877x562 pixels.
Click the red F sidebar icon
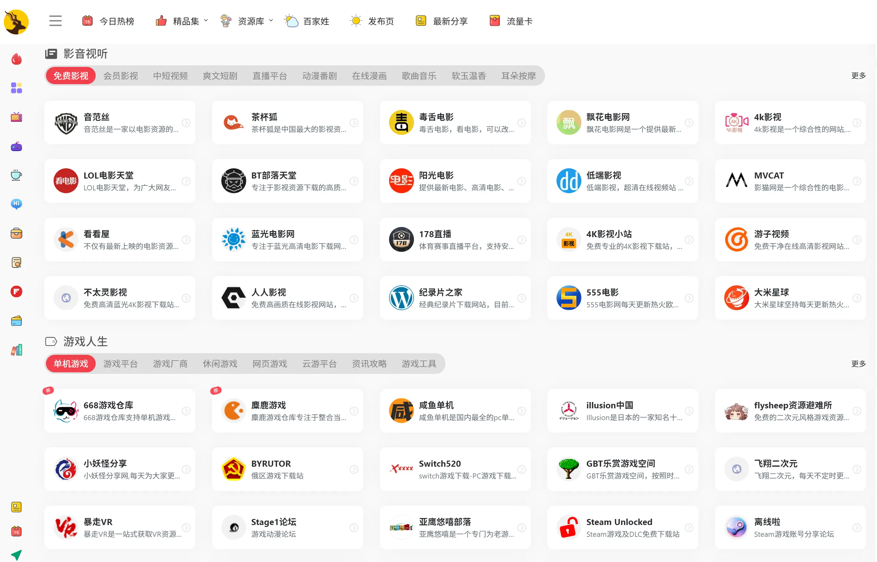[x=17, y=291]
